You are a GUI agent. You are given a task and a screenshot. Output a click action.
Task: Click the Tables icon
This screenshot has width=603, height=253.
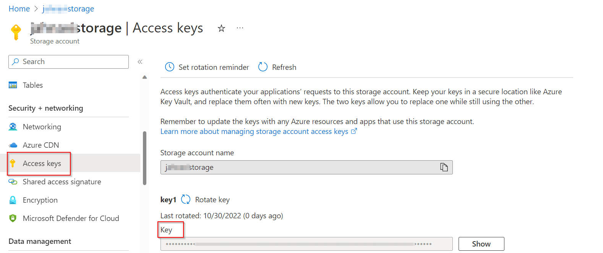click(x=13, y=85)
